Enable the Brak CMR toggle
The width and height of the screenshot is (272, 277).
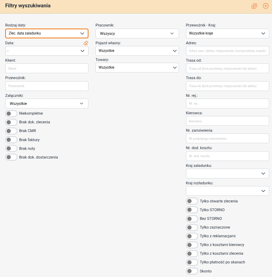point(11,131)
